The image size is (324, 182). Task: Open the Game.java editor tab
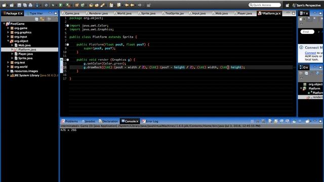point(70,13)
